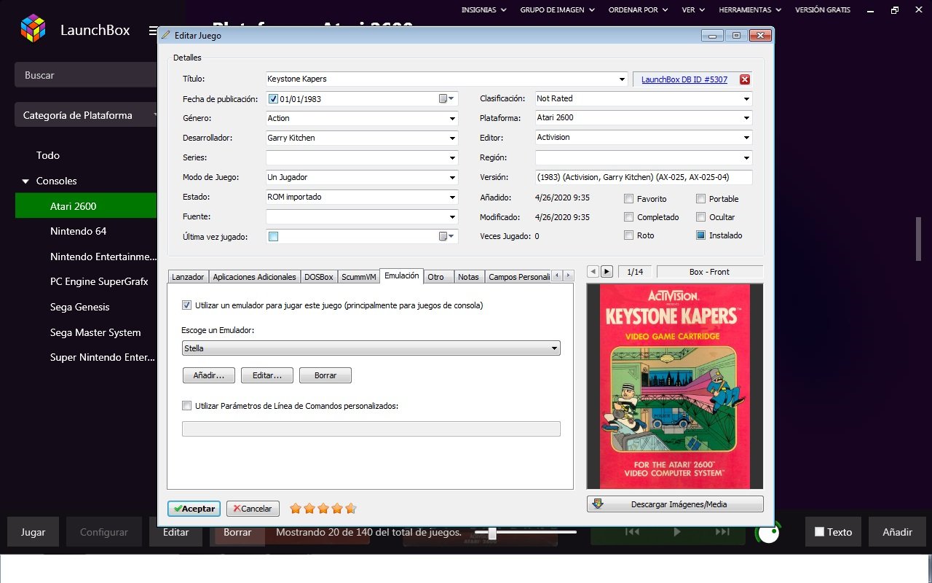
Task: Click Editar... emulator button
Action: tap(267, 375)
